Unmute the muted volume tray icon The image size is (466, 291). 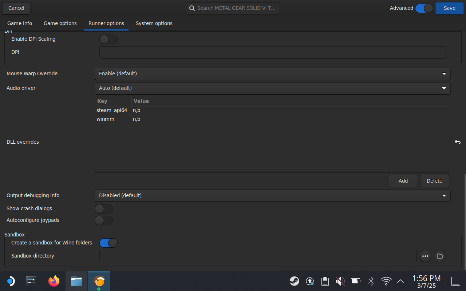(x=340, y=281)
